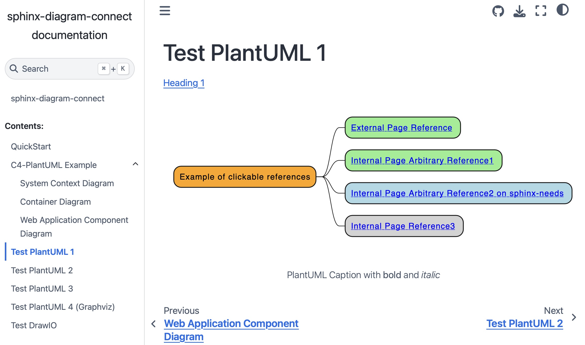
Task: Collapse the C4-PlantUML Example section
Action: [x=135, y=164]
